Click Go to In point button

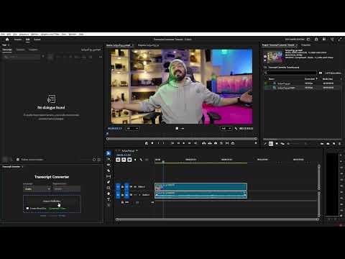coord(172,143)
